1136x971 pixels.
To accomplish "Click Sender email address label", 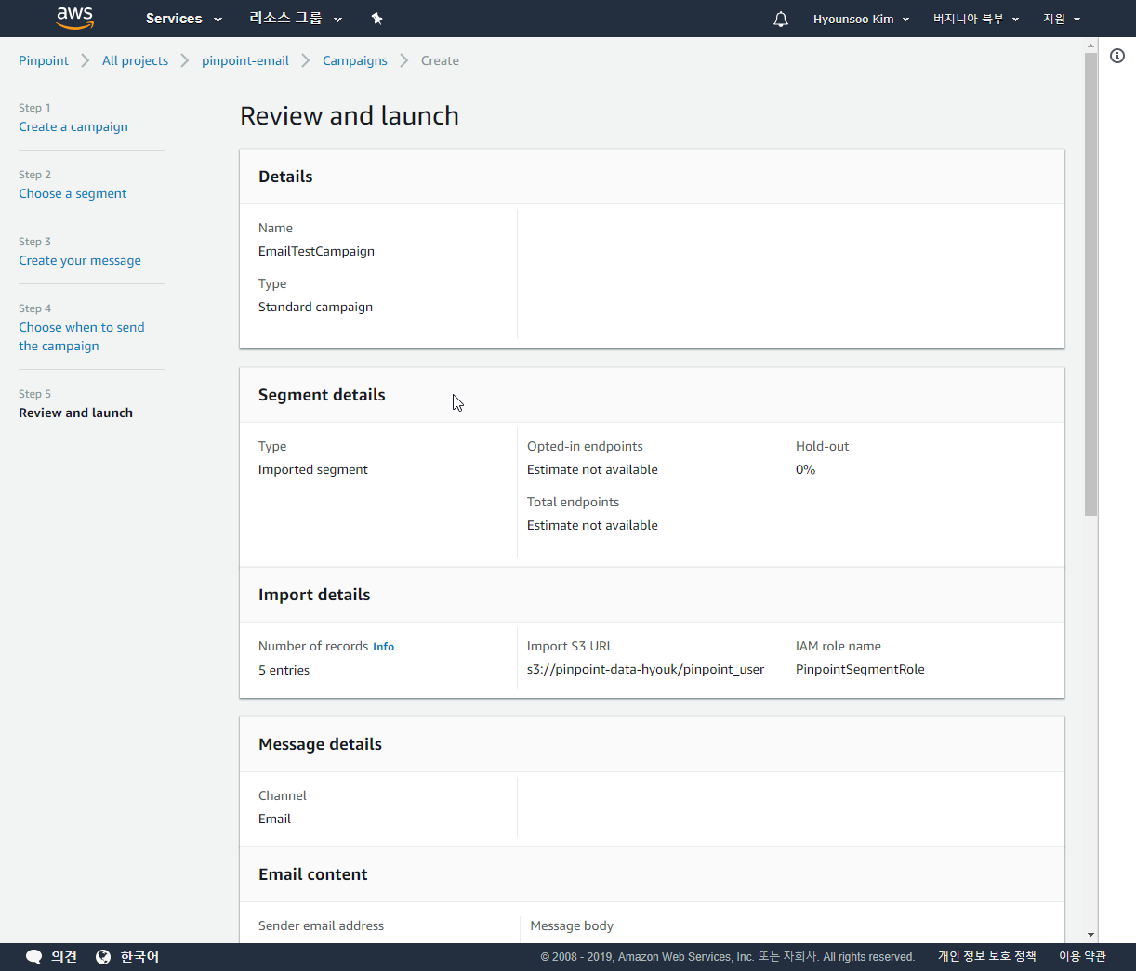I will (321, 925).
